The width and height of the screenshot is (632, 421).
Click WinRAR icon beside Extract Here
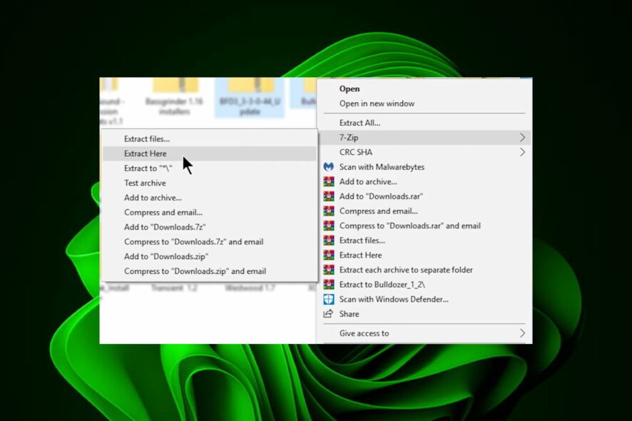click(329, 255)
